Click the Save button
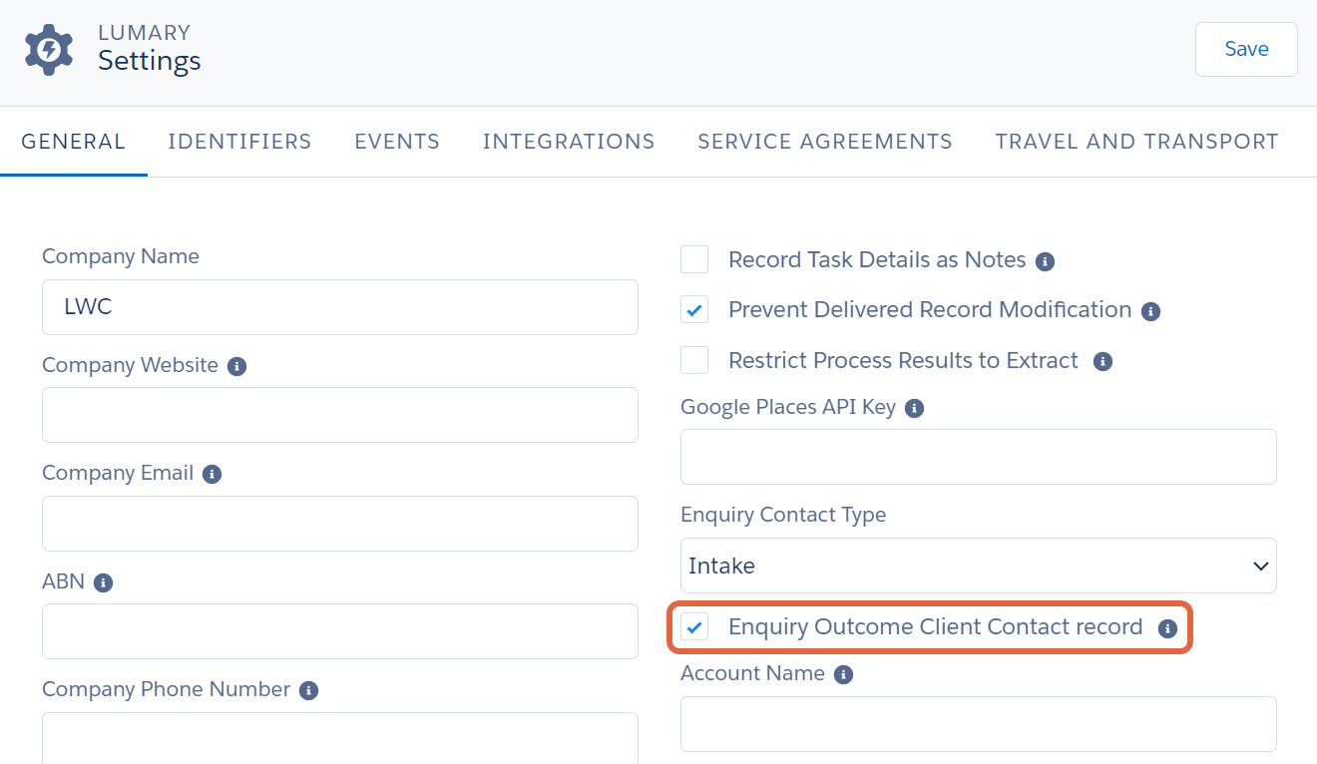Viewport: 1317px width, 764px height. point(1246,49)
